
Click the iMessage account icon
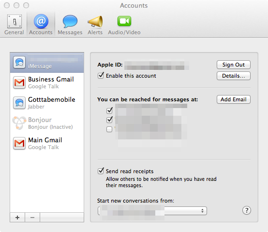[19, 62]
